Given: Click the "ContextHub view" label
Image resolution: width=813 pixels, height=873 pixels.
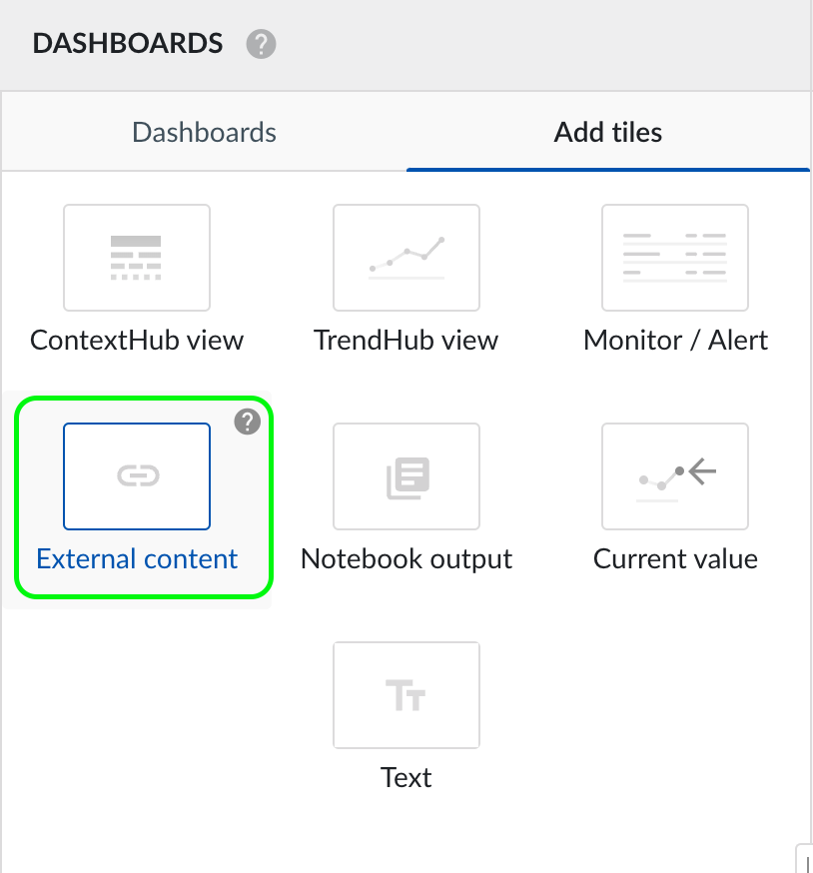Looking at the screenshot, I should point(137,340).
